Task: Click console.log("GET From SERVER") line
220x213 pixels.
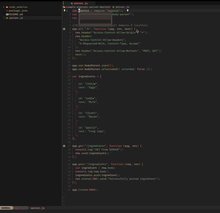Action: pyautogui.click(x=99, y=150)
